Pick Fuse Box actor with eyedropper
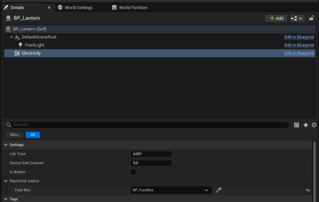Viewport: 319px width, 202px height. coord(219,190)
